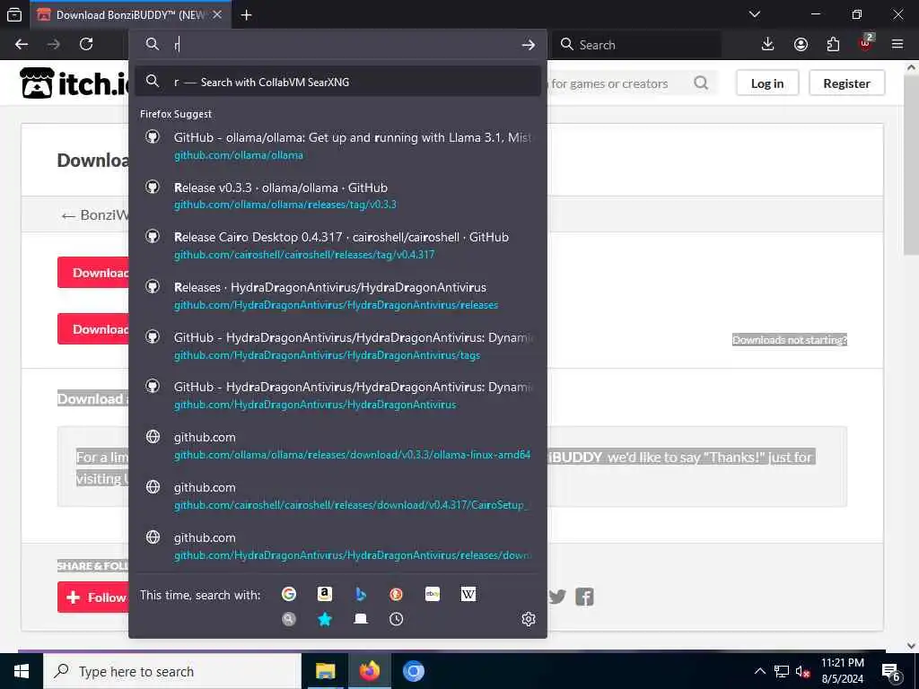Close the Download BonziBUDDY tab
This screenshot has height=689, width=919.
pos(217,15)
